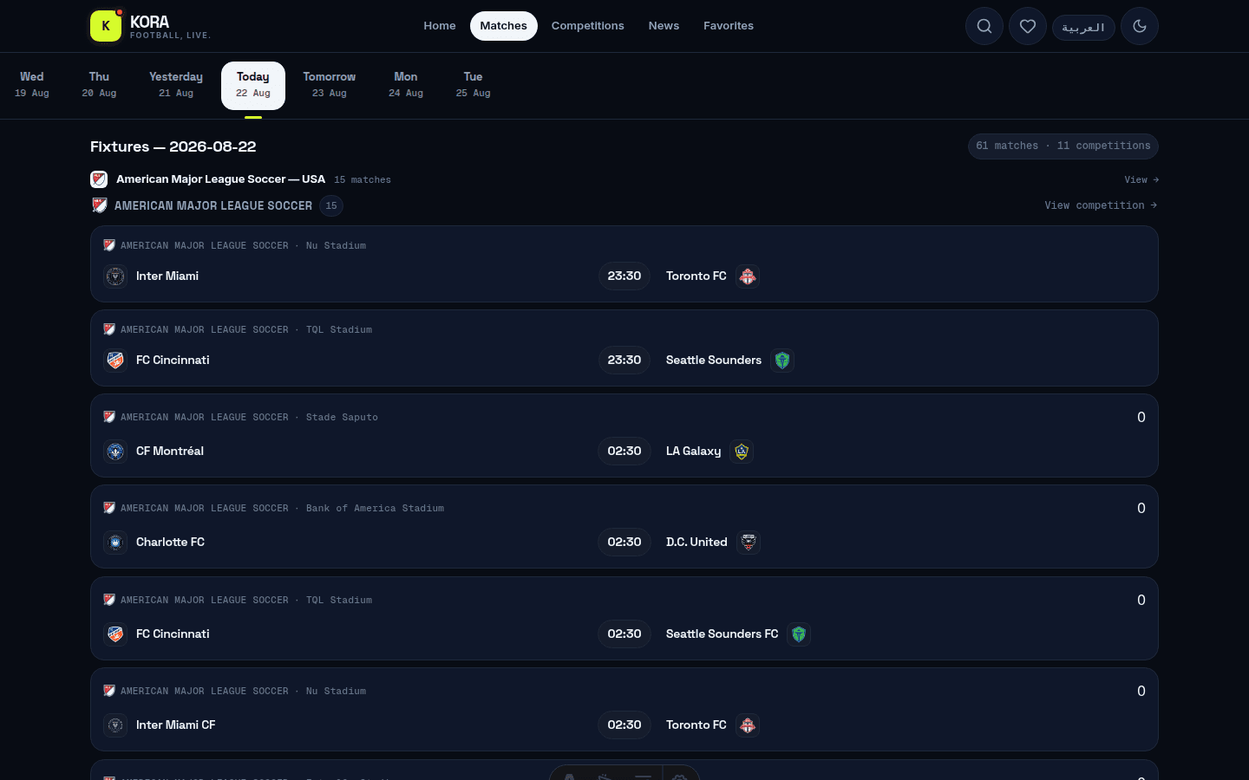
Task: Open the search icon in the header
Action: tap(984, 26)
